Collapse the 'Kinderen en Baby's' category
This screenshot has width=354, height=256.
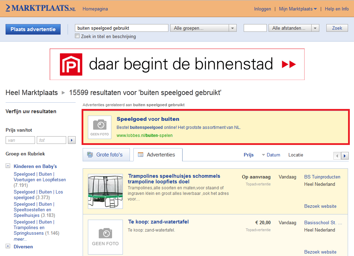pyautogui.click(x=8, y=166)
